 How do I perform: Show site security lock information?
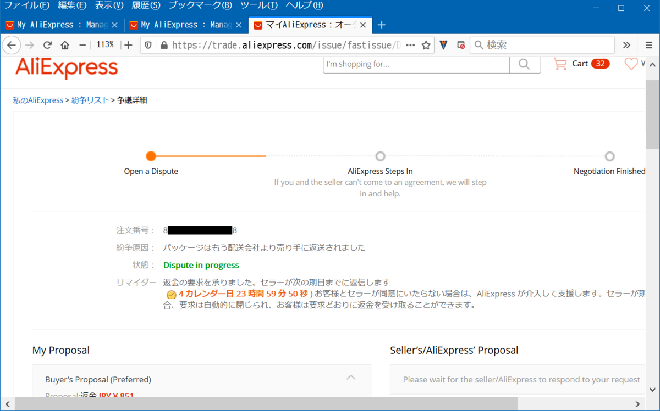163,45
